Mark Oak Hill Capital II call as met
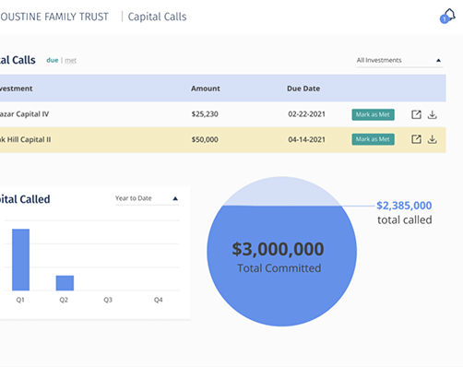 pyautogui.click(x=373, y=139)
